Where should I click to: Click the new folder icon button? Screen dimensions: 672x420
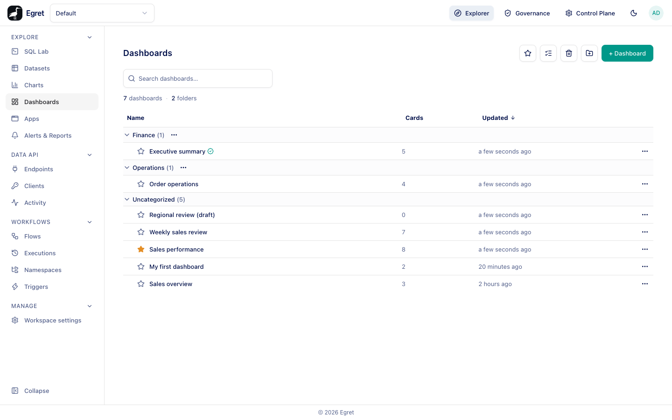point(589,53)
